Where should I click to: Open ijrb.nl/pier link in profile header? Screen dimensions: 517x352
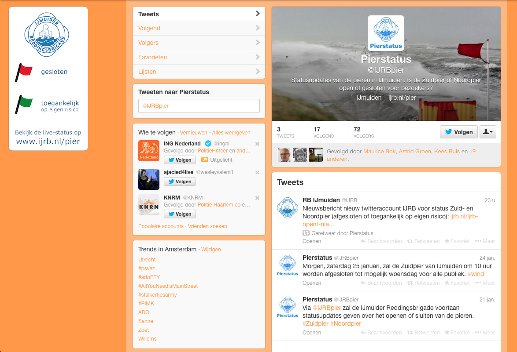pyautogui.click(x=402, y=98)
